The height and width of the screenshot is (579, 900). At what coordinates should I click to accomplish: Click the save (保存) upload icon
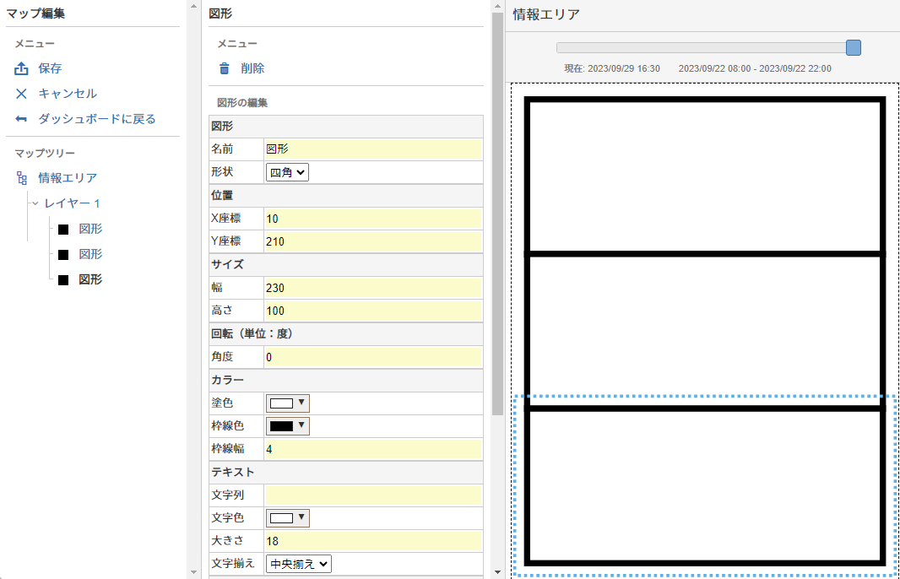(x=21, y=68)
